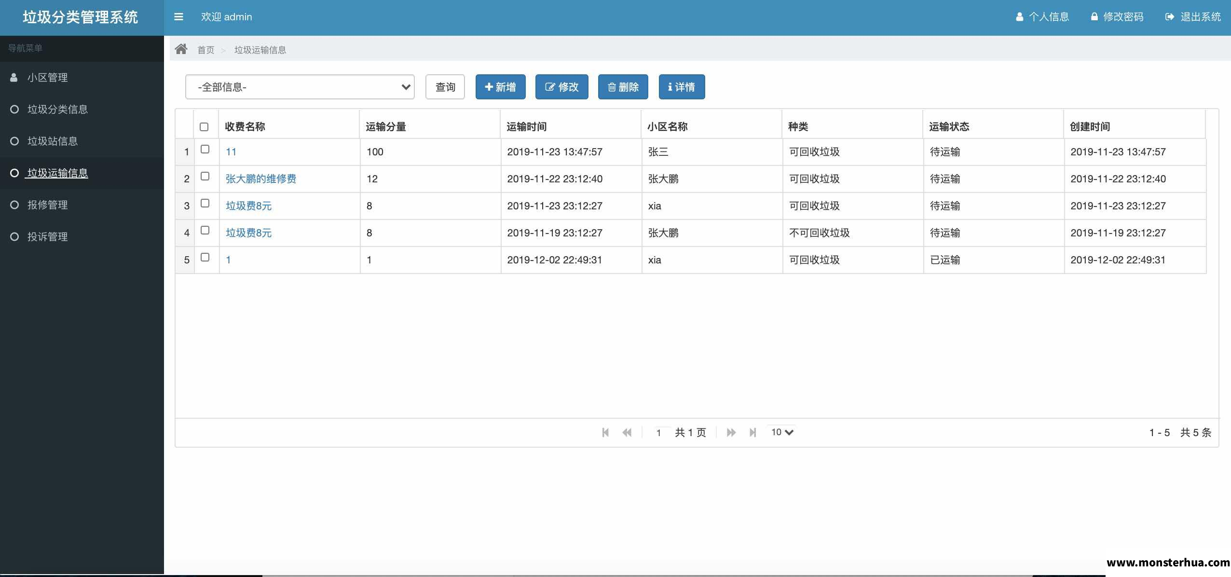Open 修改密码 in the top bar

pyautogui.click(x=1117, y=17)
